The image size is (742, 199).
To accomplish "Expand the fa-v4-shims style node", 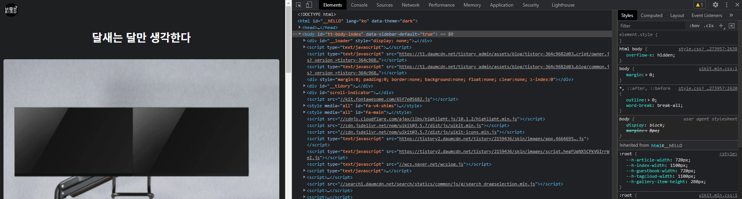I will point(304,105).
